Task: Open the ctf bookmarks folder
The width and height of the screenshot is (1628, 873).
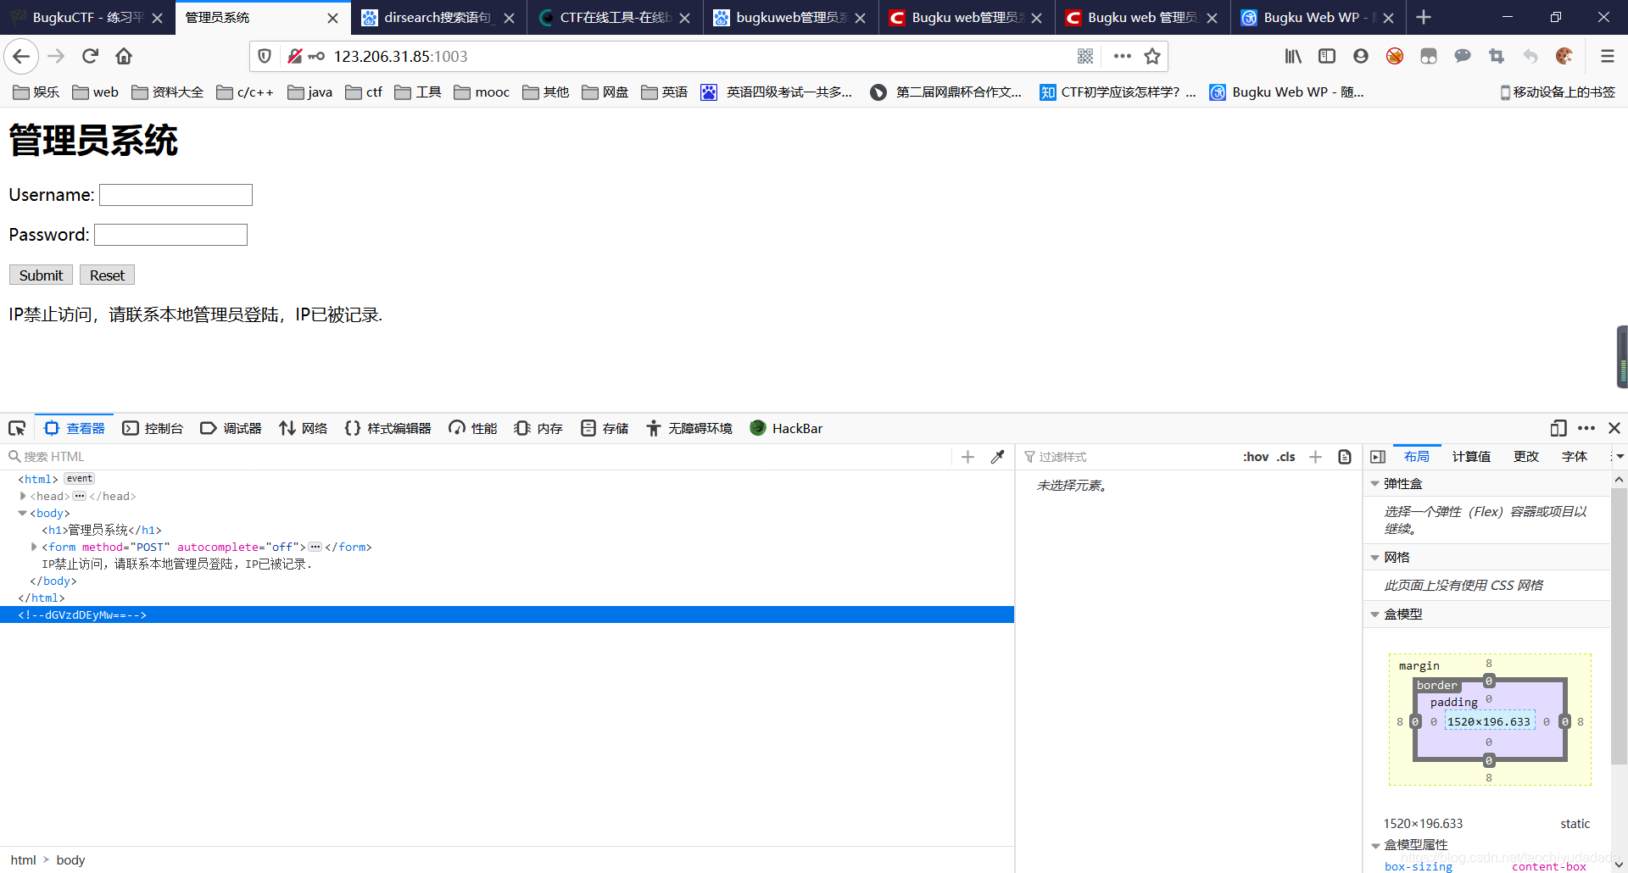Action: tap(365, 92)
